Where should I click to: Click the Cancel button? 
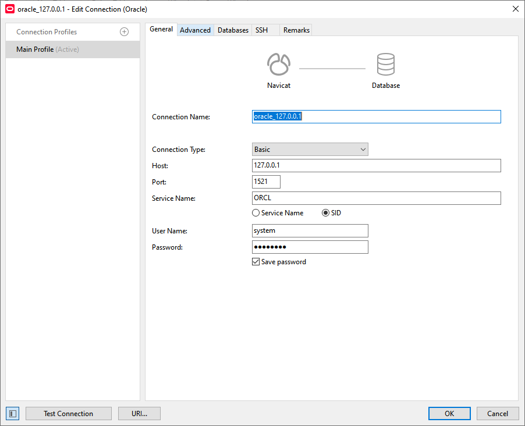[498, 414]
